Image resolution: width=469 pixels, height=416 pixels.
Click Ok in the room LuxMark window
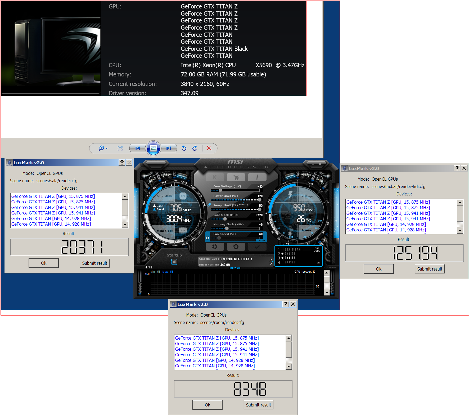(208, 405)
